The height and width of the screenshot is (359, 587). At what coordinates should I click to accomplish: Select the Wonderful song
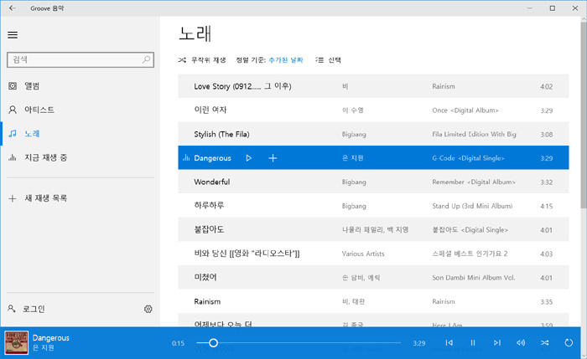point(373,182)
